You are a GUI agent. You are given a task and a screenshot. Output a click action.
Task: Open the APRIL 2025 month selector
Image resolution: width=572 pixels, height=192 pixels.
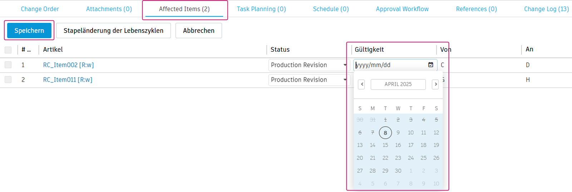[x=398, y=84]
